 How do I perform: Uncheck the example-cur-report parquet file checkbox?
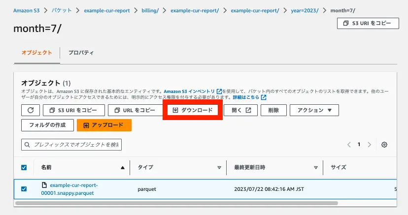[24, 188]
